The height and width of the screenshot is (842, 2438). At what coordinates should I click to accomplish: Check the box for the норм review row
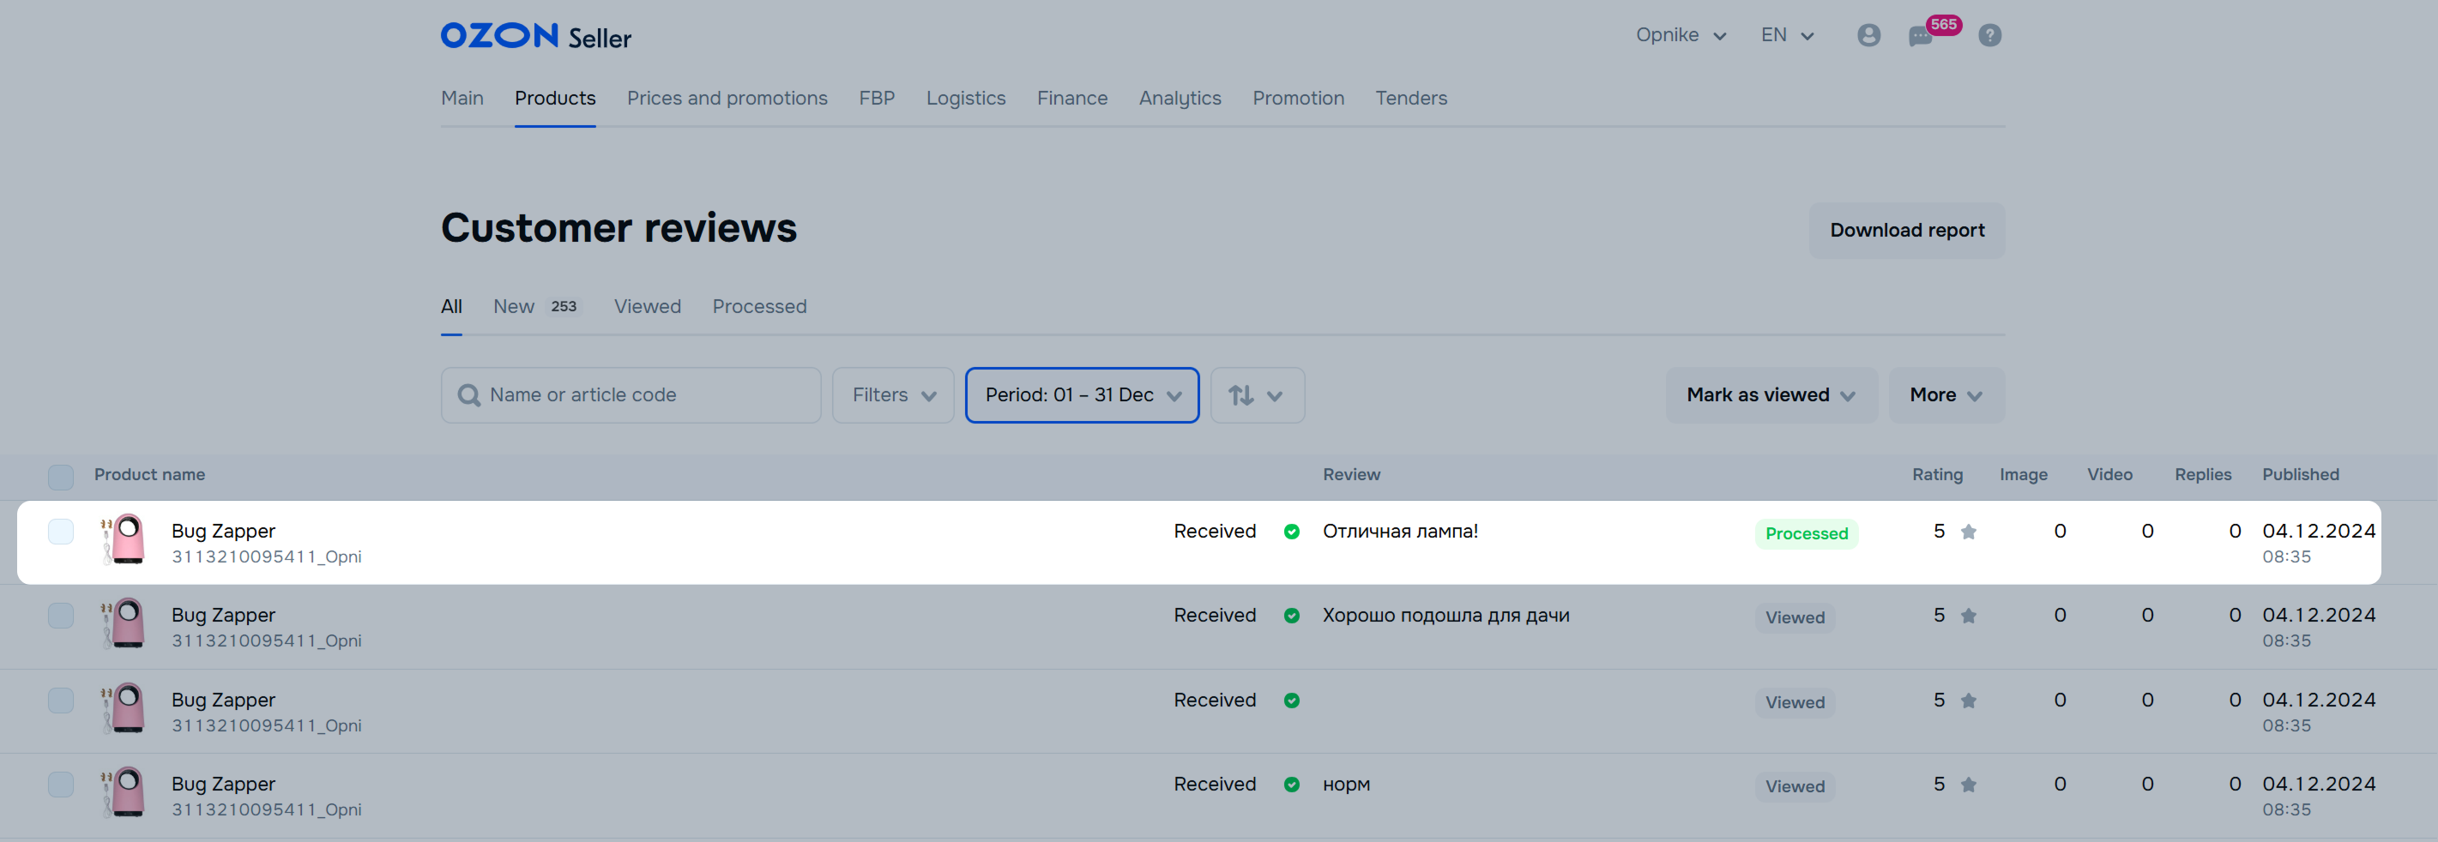(x=61, y=785)
